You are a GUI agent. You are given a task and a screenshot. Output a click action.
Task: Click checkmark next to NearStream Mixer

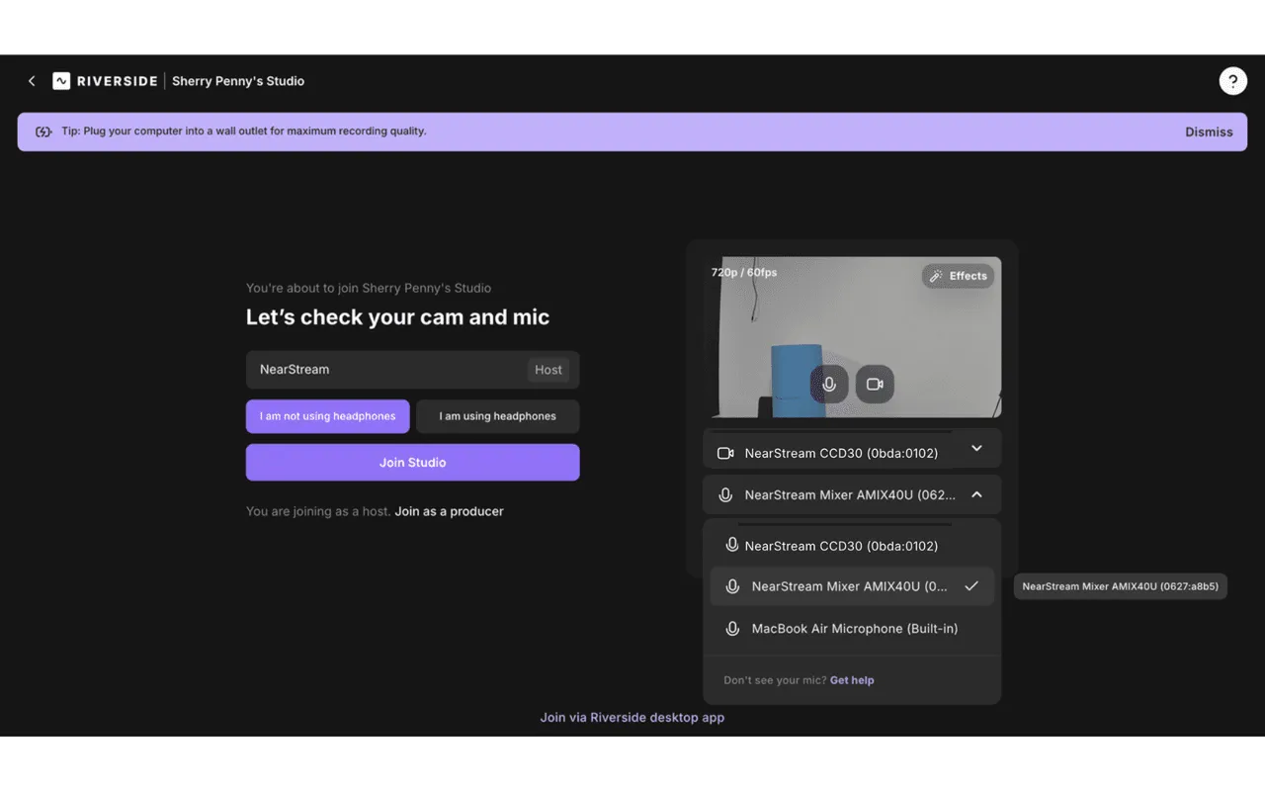pos(971,586)
